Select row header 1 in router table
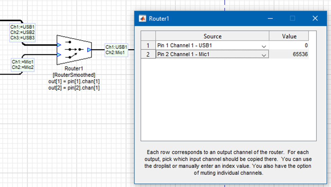This screenshot has width=331, height=187. [x=148, y=45]
